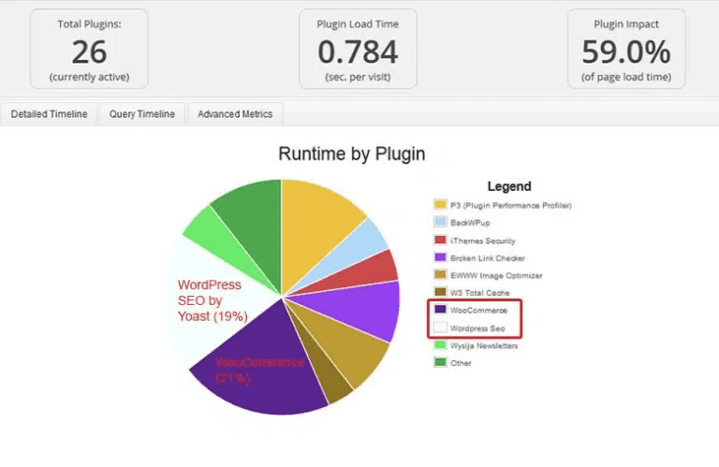The height and width of the screenshot is (467, 719).
Task: Click the Plugin Load Time 0.784 box
Action: pos(358,49)
